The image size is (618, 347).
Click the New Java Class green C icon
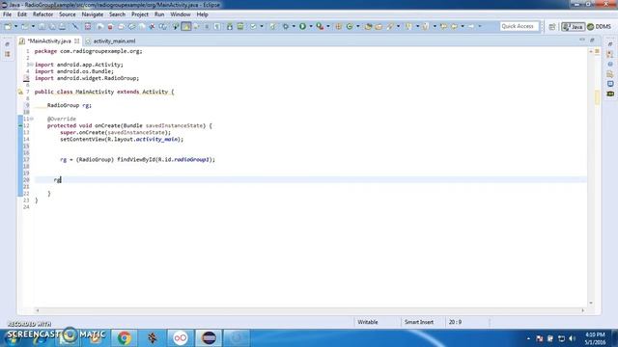click(350, 26)
